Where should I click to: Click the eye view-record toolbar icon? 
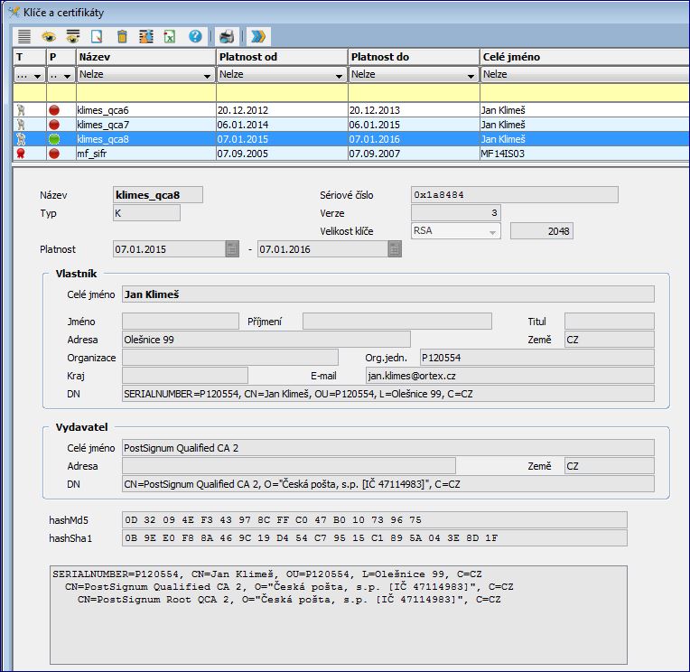click(49, 37)
